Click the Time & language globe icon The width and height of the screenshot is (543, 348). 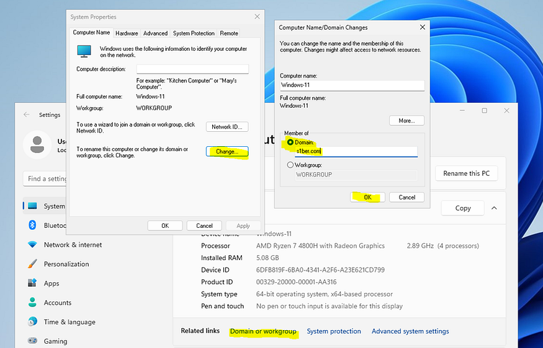click(x=32, y=322)
